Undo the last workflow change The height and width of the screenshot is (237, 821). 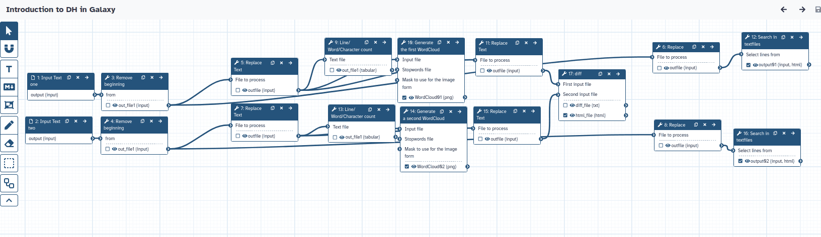point(784,10)
